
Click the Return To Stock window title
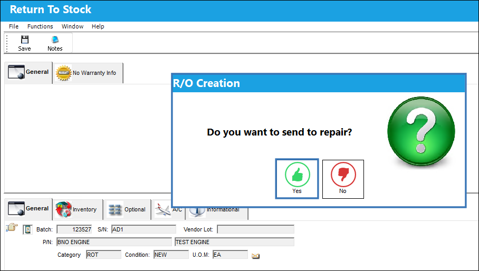tap(51, 9)
